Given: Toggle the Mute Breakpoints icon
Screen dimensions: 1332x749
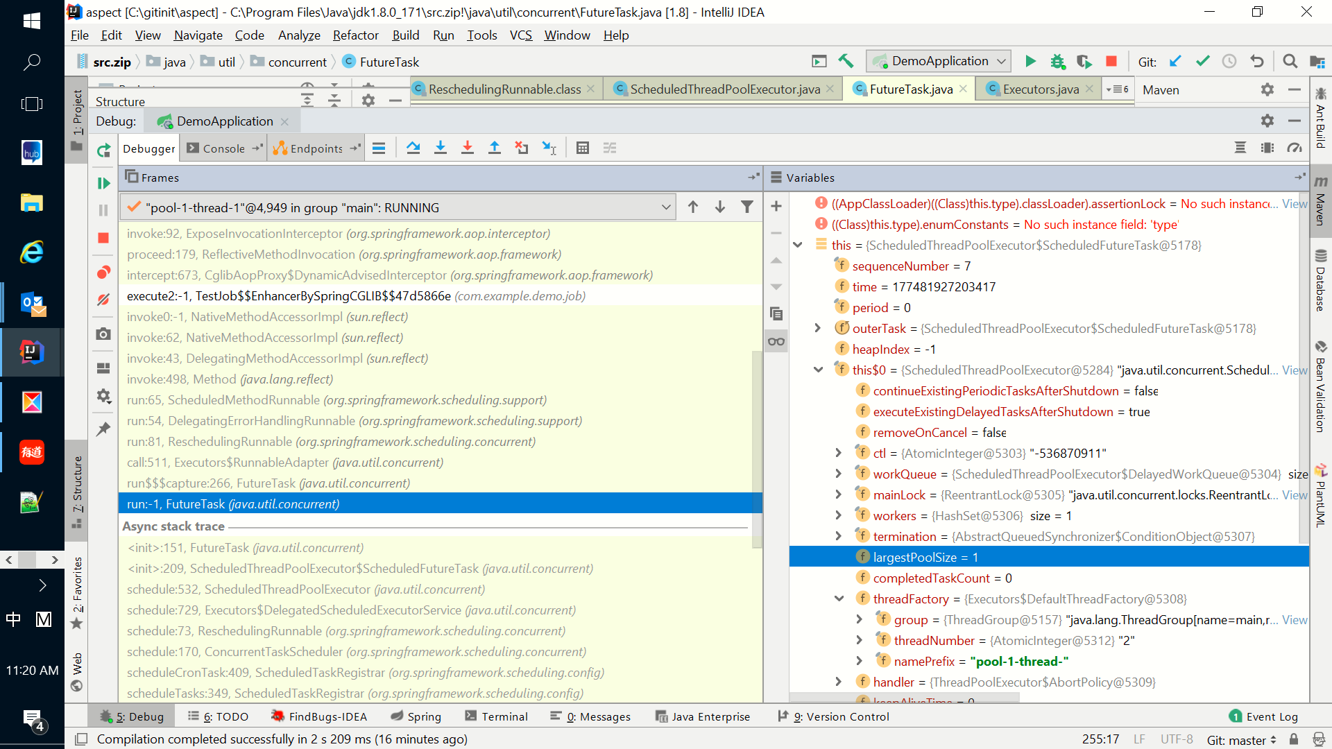Looking at the screenshot, I should pos(104,300).
